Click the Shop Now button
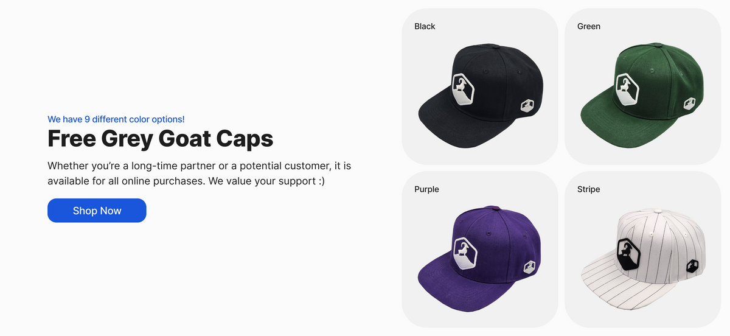 click(97, 211)
